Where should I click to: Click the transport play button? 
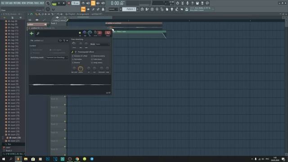tap(59, 3)
